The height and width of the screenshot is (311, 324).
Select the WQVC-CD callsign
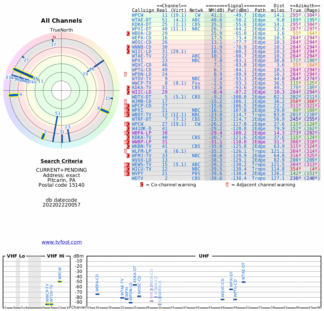coord(141,65)
